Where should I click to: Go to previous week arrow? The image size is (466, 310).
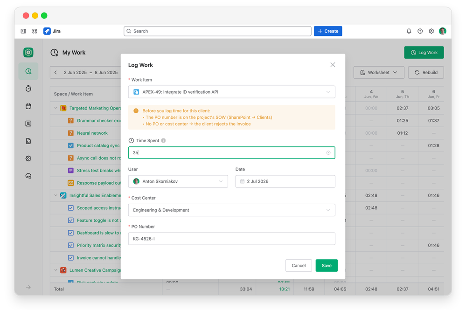pyautogui.click(x=56, y=72)
